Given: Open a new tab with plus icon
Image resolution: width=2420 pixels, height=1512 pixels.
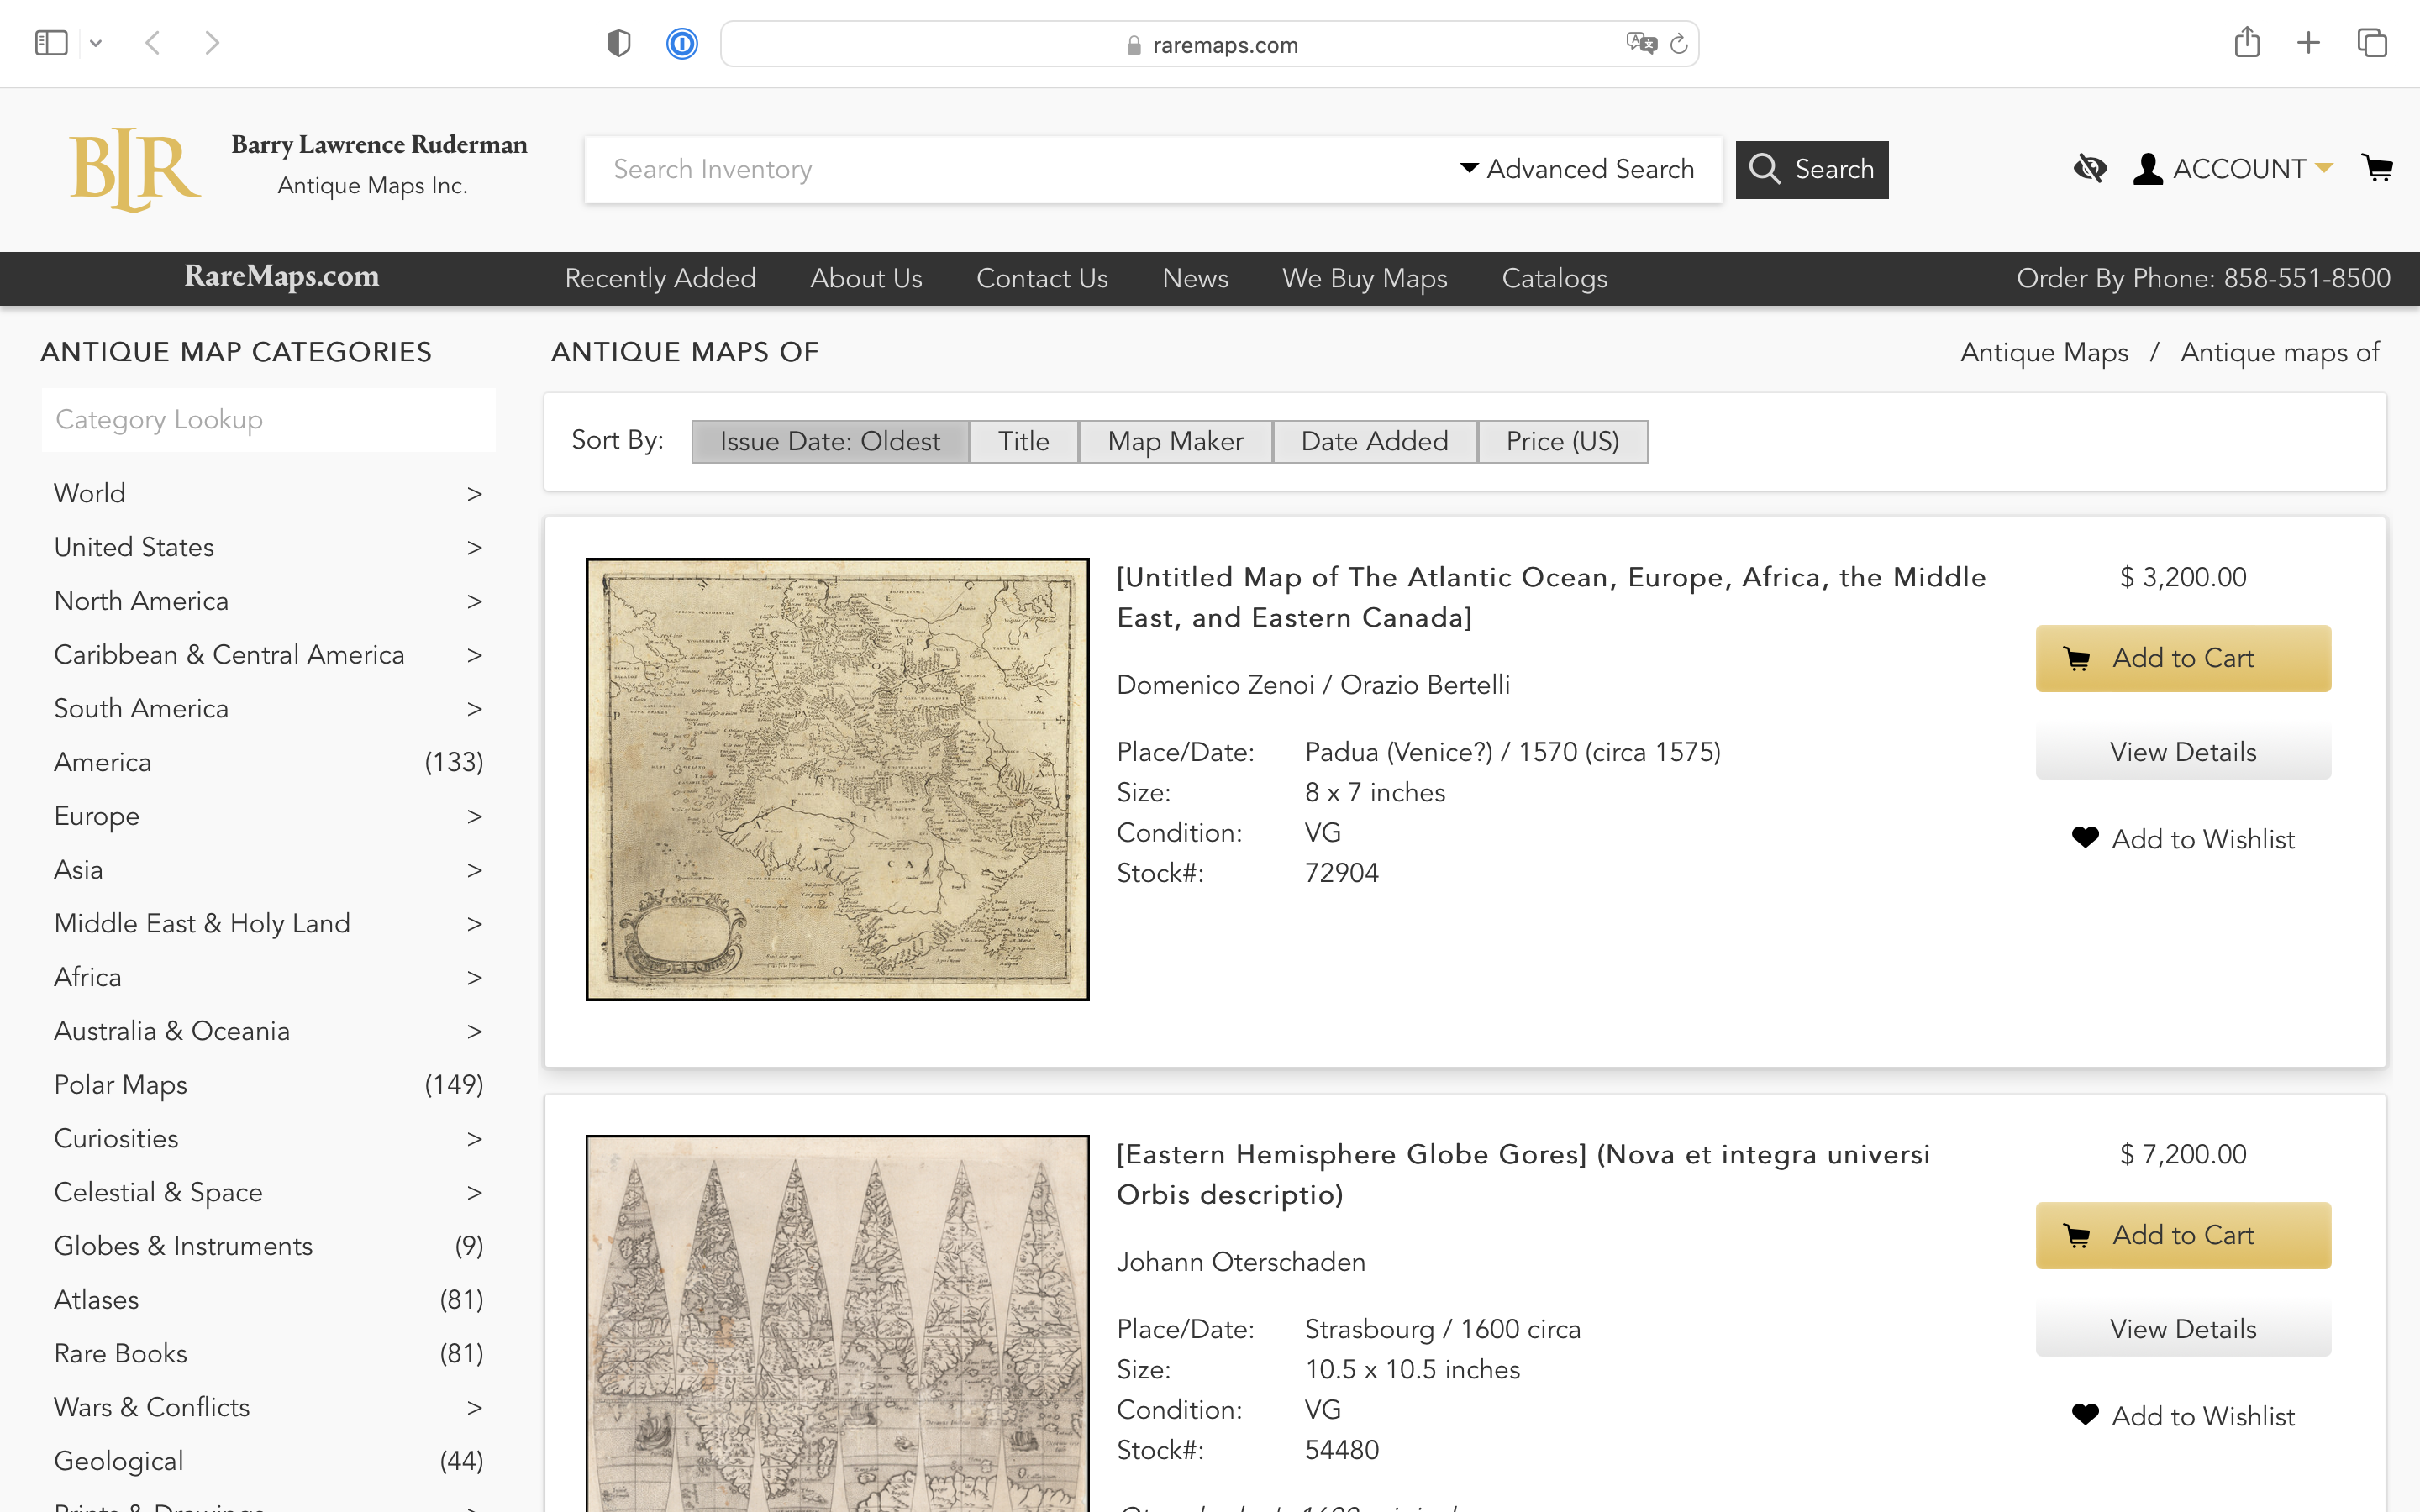Looking at the screenshot, I should pos(2308,43).
